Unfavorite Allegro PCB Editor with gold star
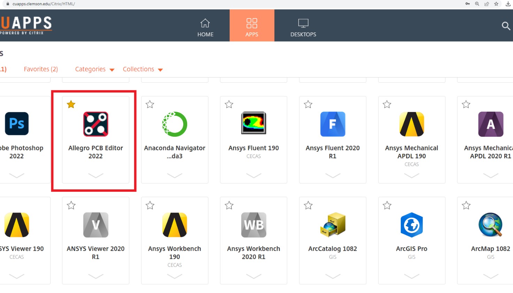This screenshot has height=293, width=513. click(71, 104)
